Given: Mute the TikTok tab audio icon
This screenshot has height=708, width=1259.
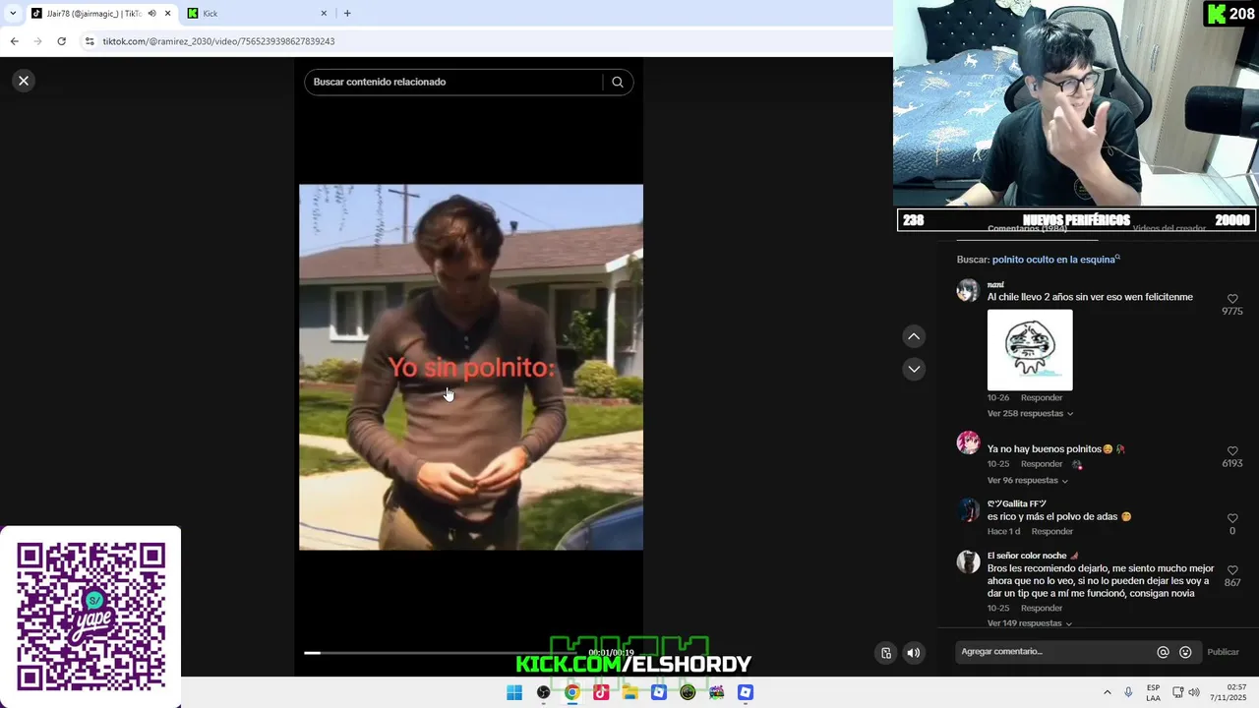Looking at the screenshot, I should coord(151,13).
